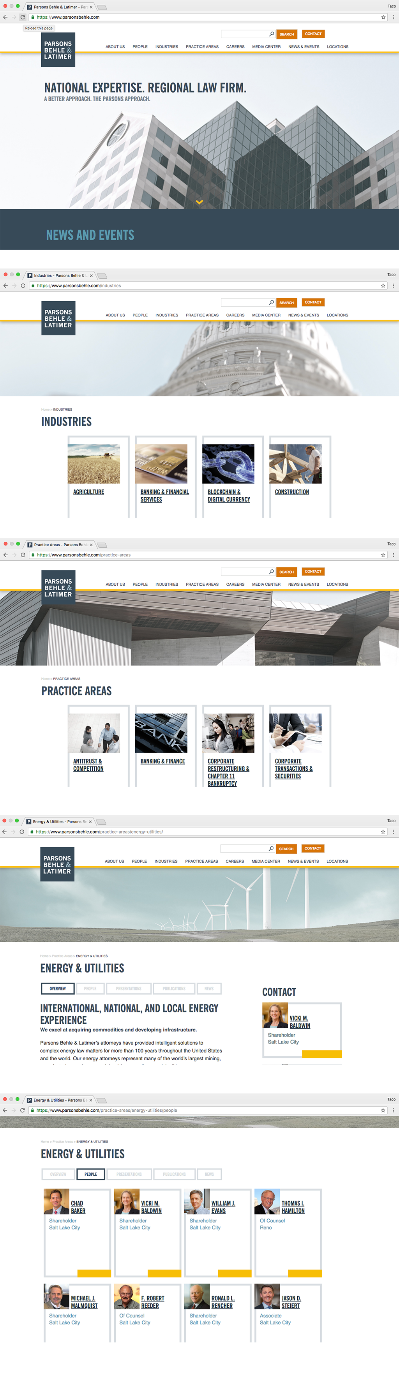Screen dimensions: 399x1381
Task: Open CAREERS menu on the Practice Areas page
Action: (x=235, y=585)
